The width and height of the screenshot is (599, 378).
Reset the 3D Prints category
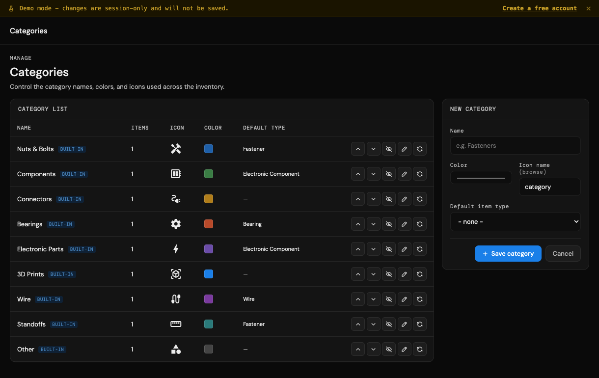tap(420, 274)
